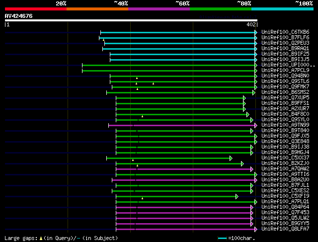The width and height of the screenshot is (318, 242).
Task: Click the green alignment bar of UniRef100_A7PCL9
Action: [168, 71]
